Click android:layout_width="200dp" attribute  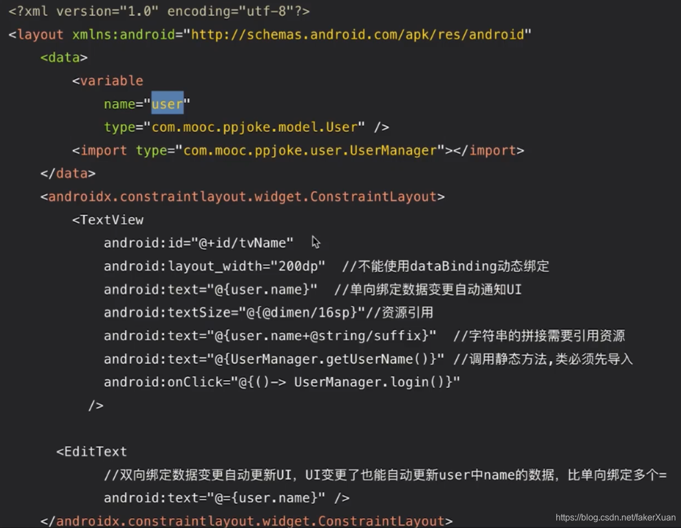pyautogui.click(x=215, y=266)
